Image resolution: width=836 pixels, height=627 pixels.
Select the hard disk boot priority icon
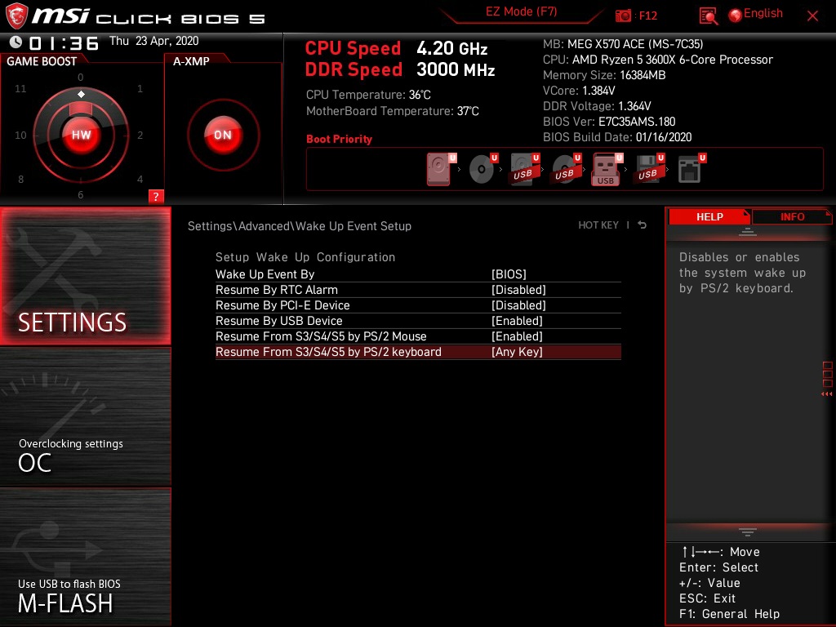tap(438, 169)
